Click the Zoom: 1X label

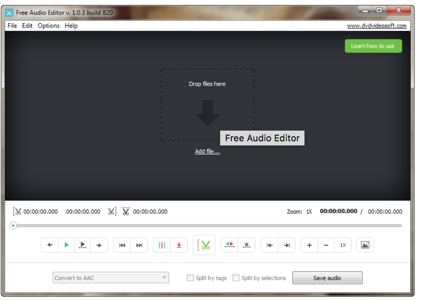pyautogui.click(x=299, y=212)
